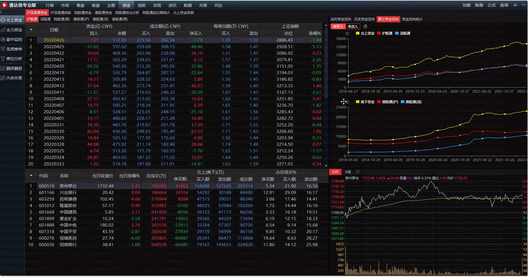Click the 功能 button in the title bar
The image size is (529, 277).
[x=466, y=5]
